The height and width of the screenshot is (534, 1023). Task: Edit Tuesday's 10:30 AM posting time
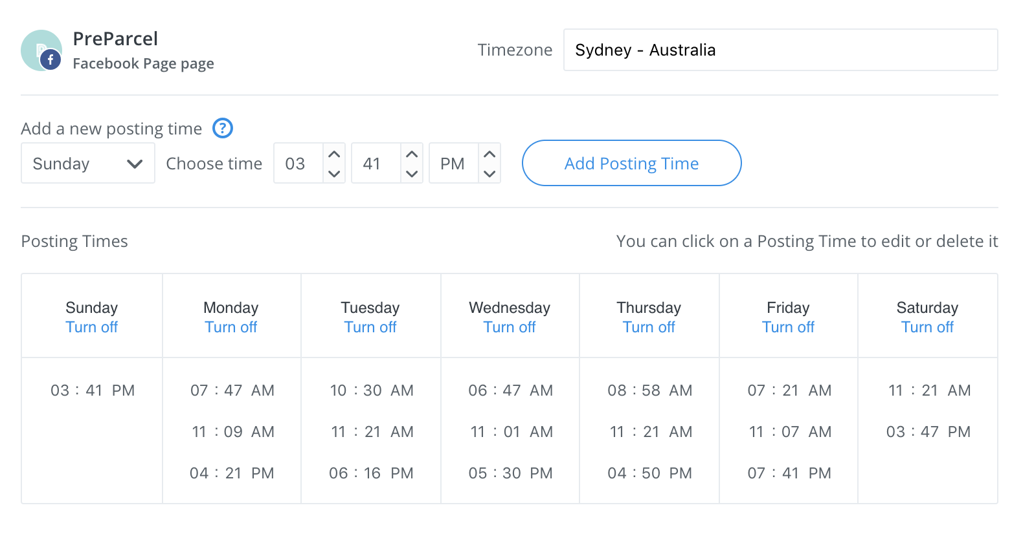click(x=371, y=390)
